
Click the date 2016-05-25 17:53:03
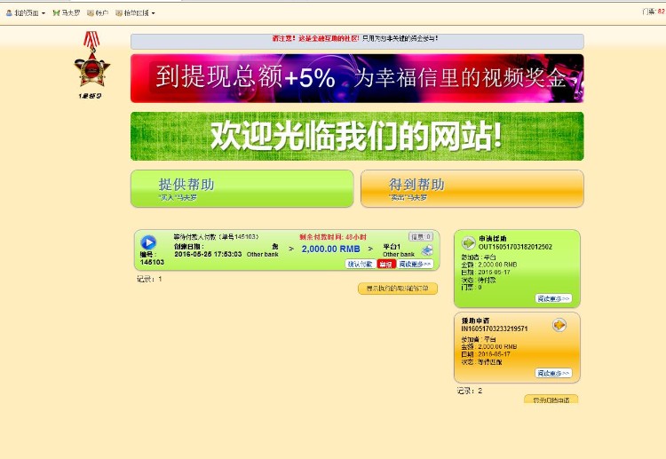pos(208,254)
